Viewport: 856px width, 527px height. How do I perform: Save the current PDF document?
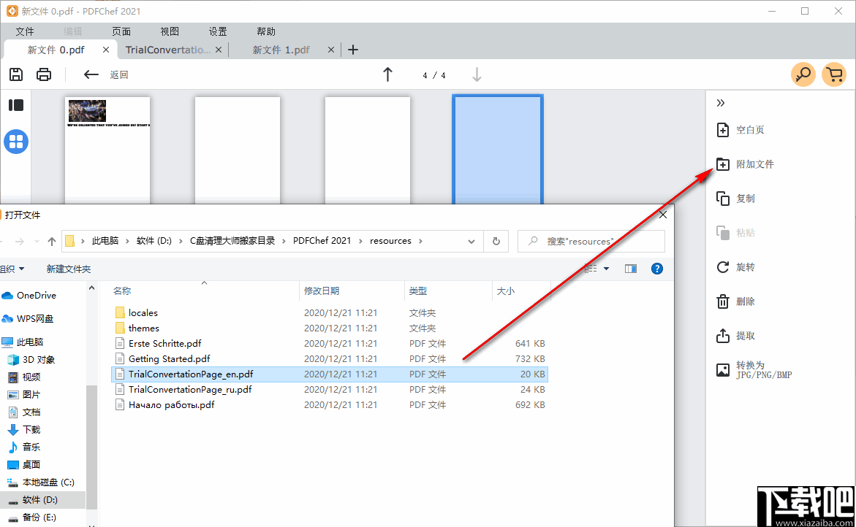pyautogui.click(x=15, y=74)
